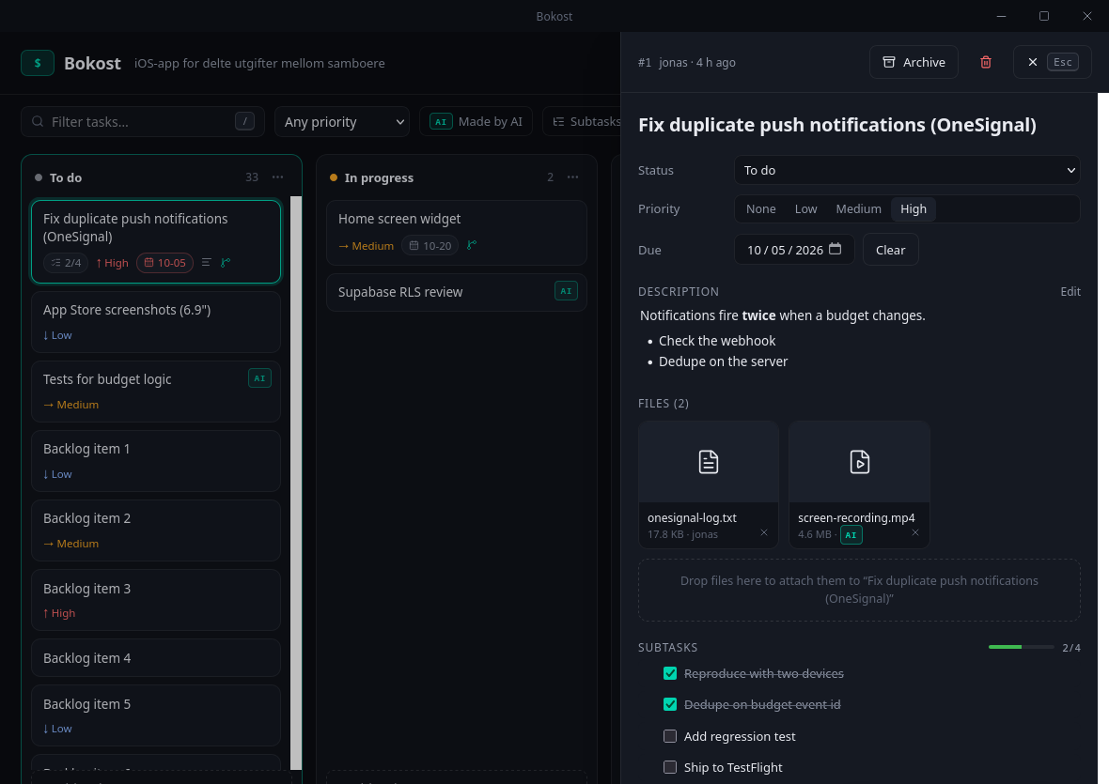Open the Backlog item 3 card

(156, 600)
